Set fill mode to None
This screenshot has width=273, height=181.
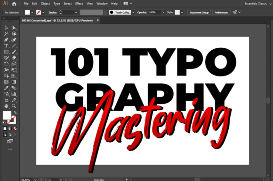[x=15, y=128]
